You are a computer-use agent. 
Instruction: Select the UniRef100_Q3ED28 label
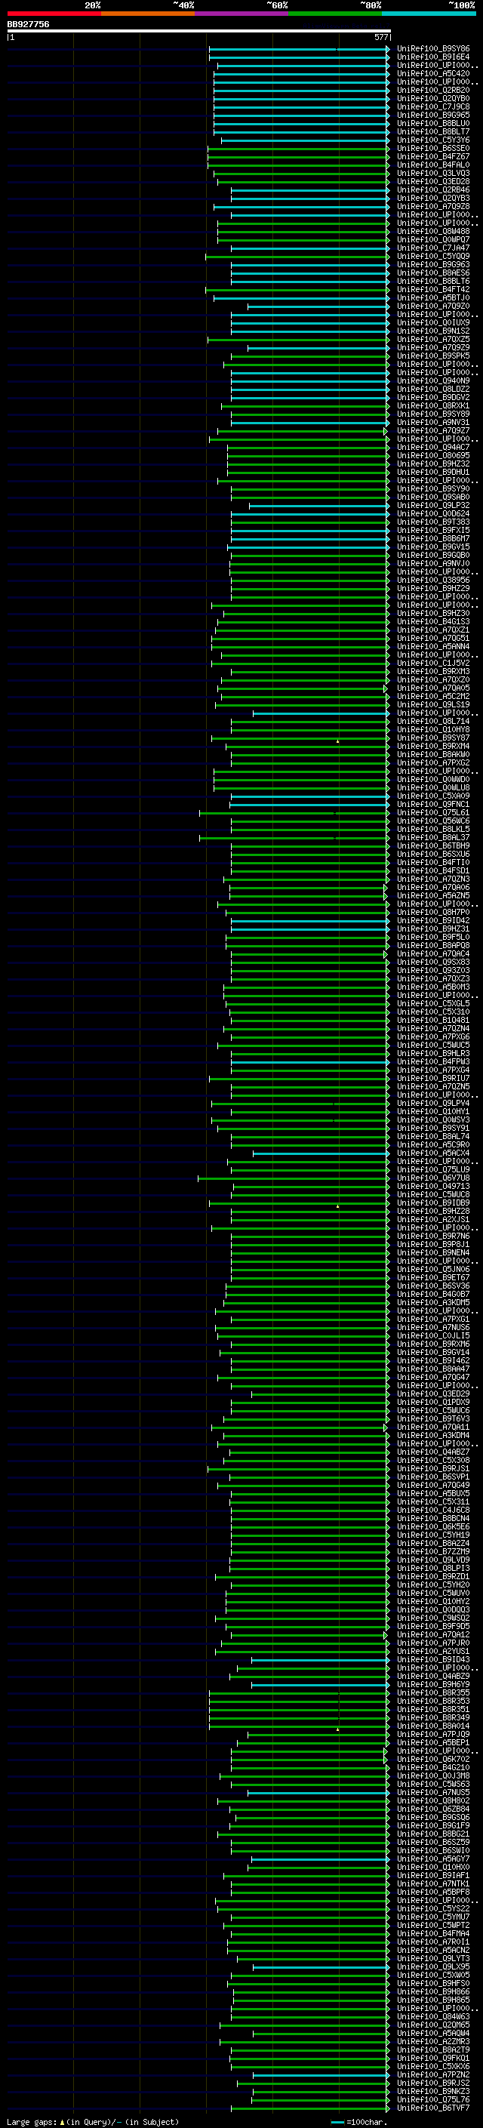[433, 182]
